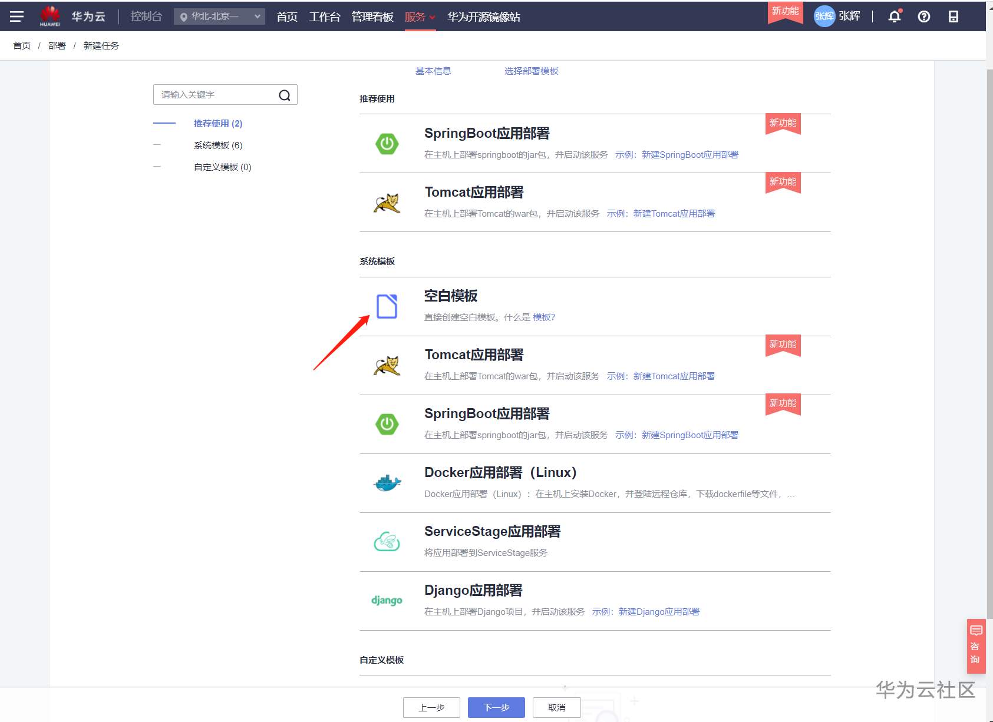This screenshot has width=993, height=722.
Task: Click the 首页 breadcrumb
Action: [x=22, y=45]
